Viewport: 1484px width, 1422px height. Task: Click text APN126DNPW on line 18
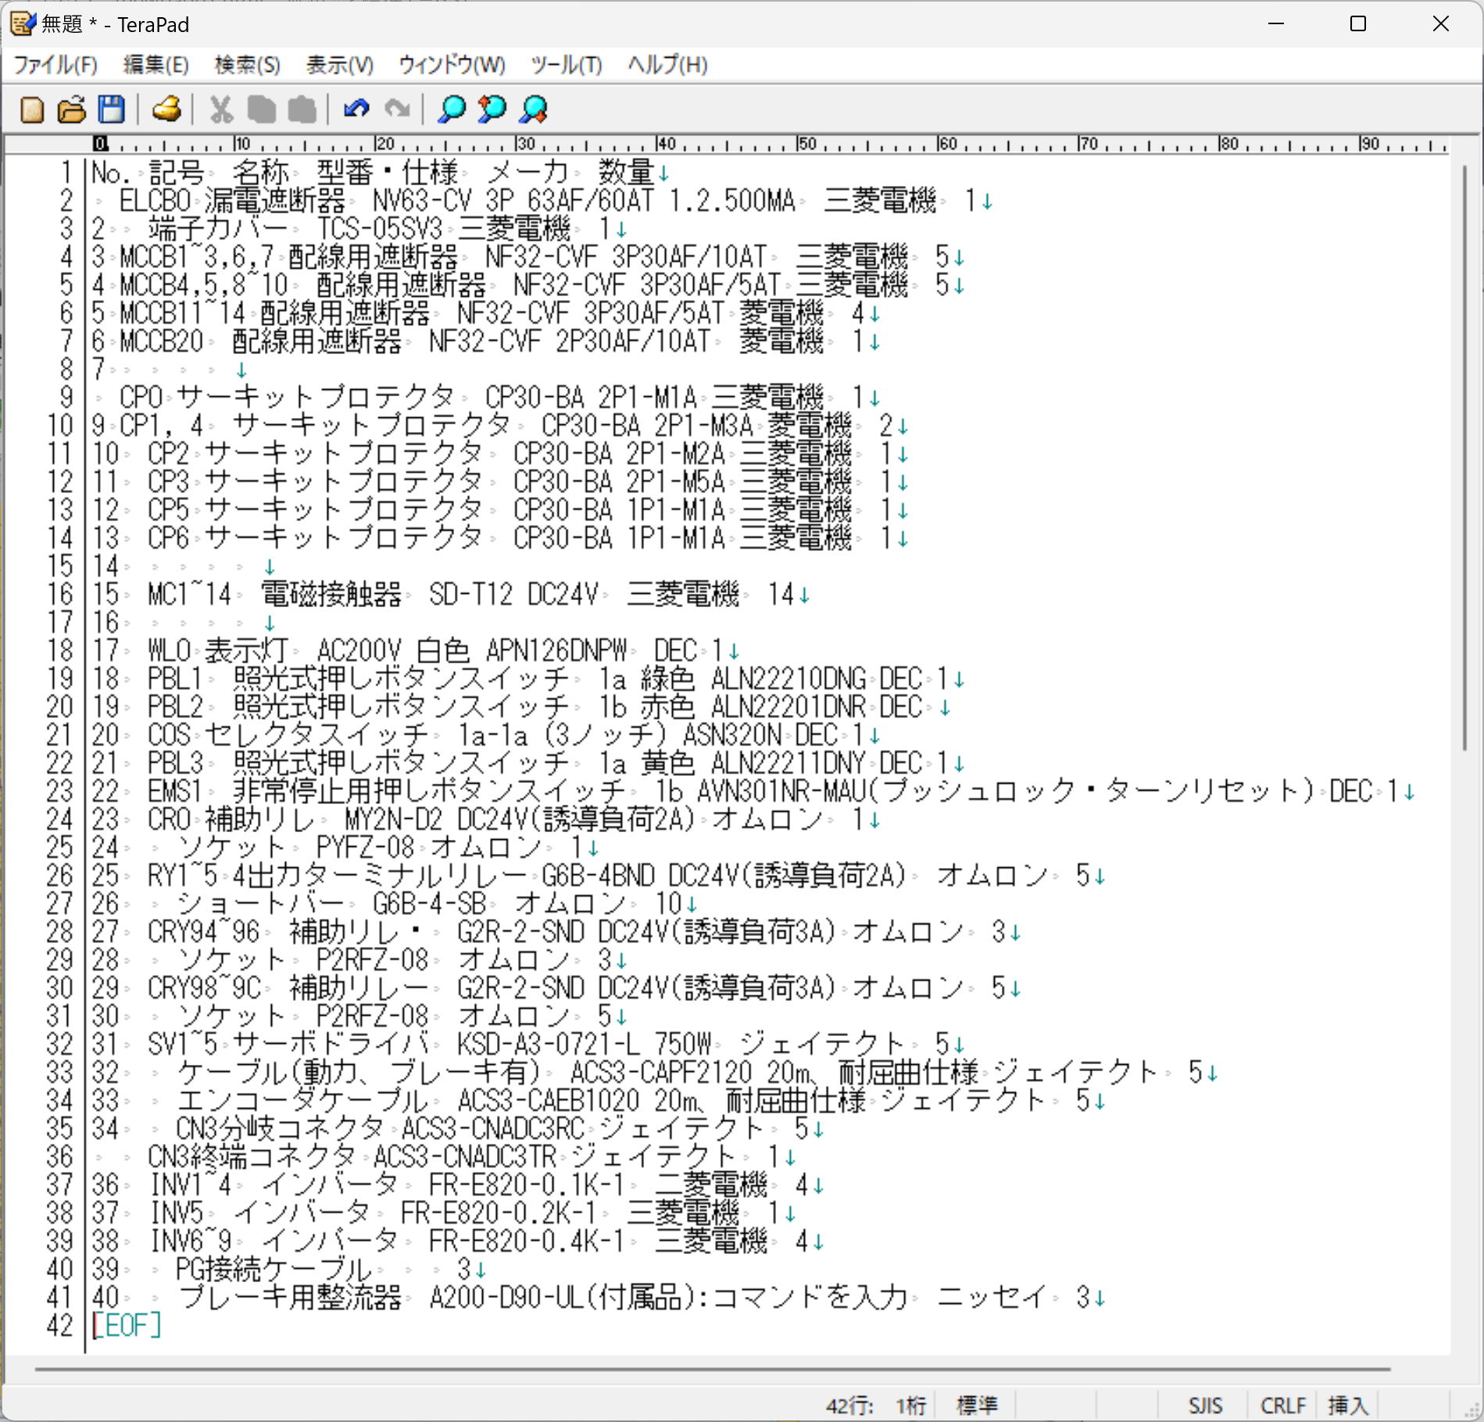point(556,650)
